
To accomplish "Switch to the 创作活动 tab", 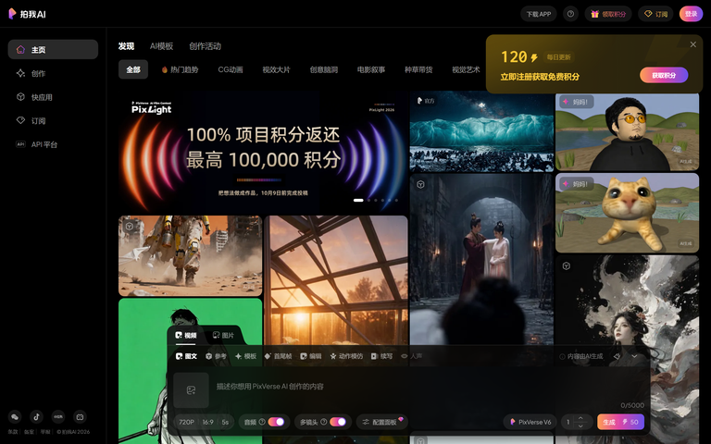I will click(205, 46).
